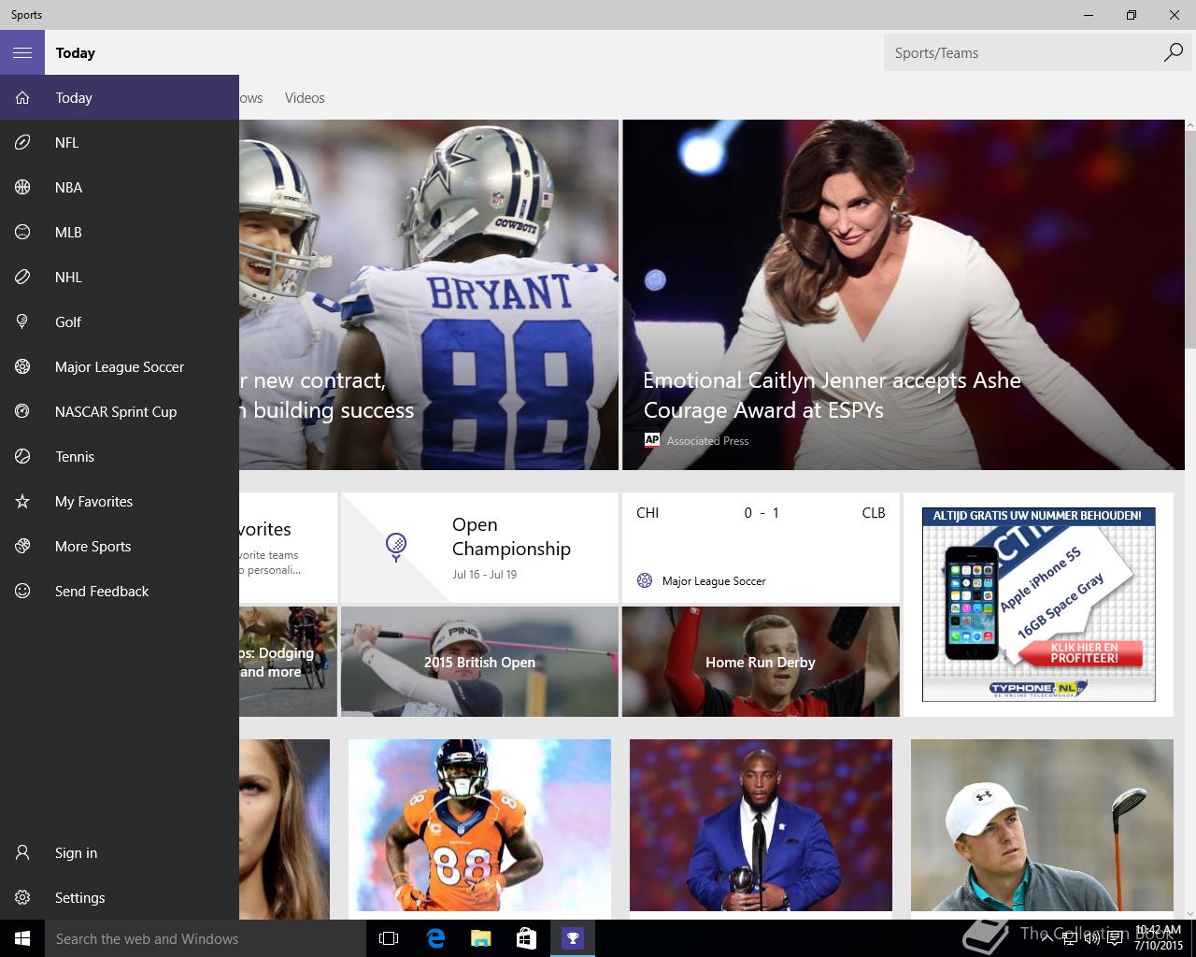This screenshot has height=957, width=1196.
Task: Click the volume icon in system tray
Action: [x=1091, y=938]
